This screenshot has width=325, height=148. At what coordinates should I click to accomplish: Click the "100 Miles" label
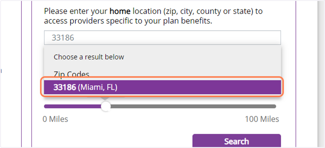click(262, 119)
